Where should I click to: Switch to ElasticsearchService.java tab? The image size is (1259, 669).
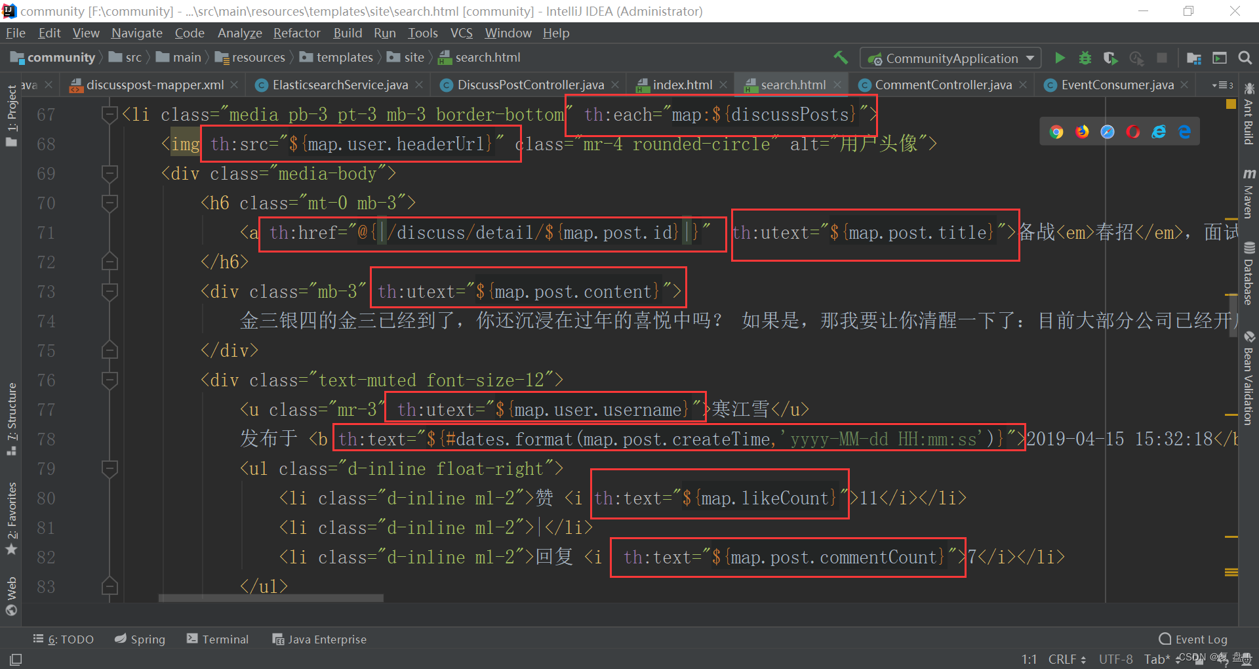tap(340, 85)
